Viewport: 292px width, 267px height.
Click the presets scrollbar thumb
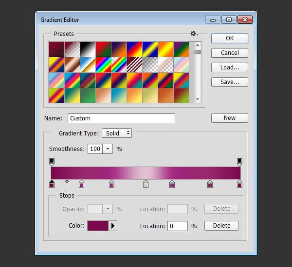[198, 52]
